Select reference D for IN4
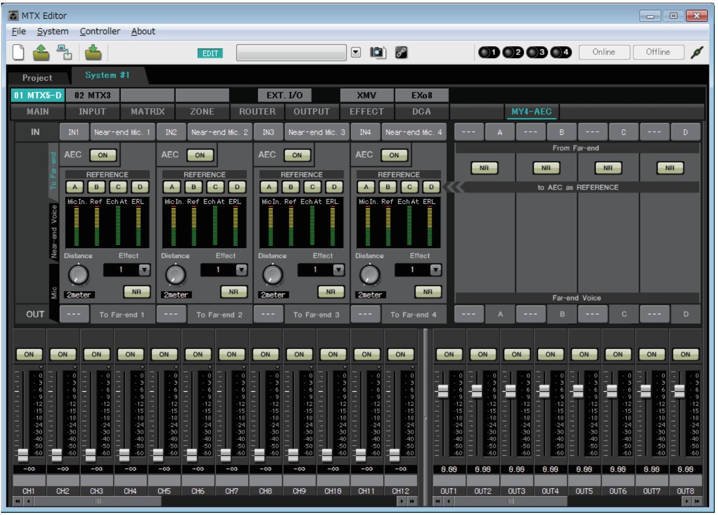This screenshot has width=718, height=515. pyautogui.click(x=431, y=187)
